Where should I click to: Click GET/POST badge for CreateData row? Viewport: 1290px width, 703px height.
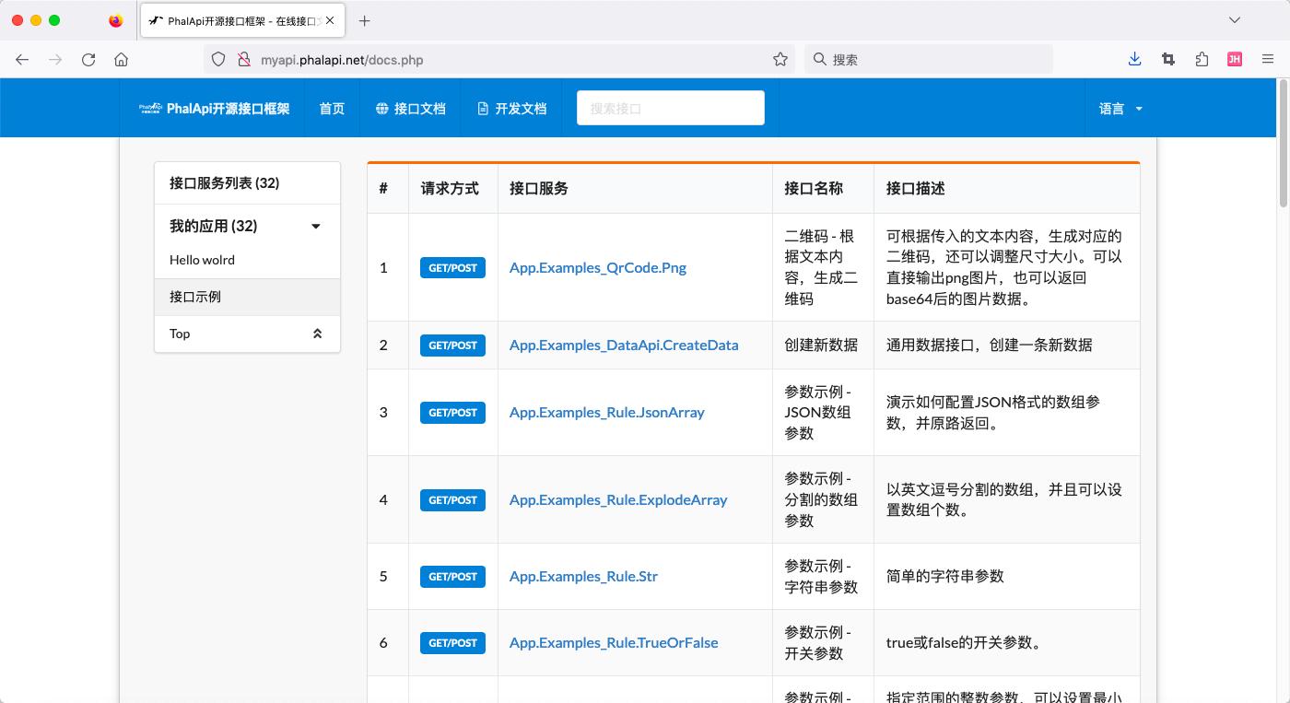(x=452, y=346)
